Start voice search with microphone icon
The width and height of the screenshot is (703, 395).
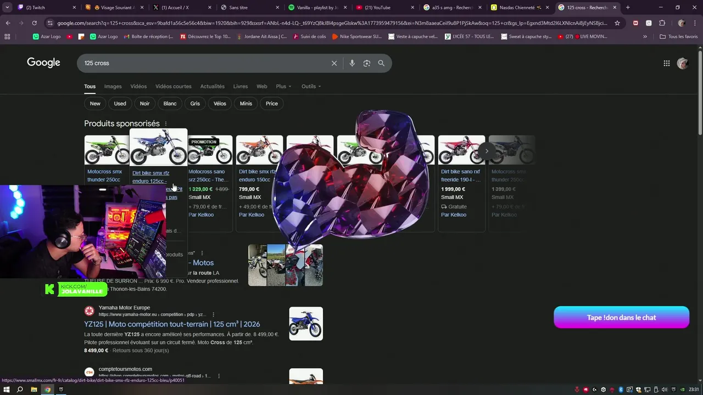(x=352, y=63)
